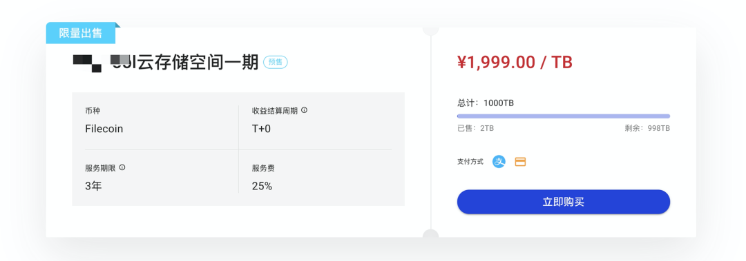Image resolution: width=746 pixels, height=261 pixels.
Task: Click the Alipay payment icon
Action: (499, 162)
